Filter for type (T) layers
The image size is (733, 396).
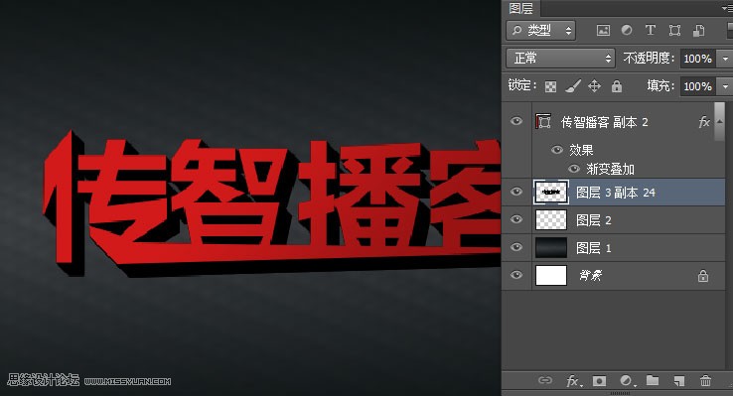pyautogui.click(x=651, y=31)
